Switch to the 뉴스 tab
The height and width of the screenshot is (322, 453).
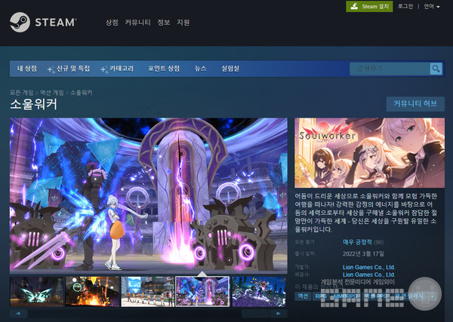(x=201, y=69)
